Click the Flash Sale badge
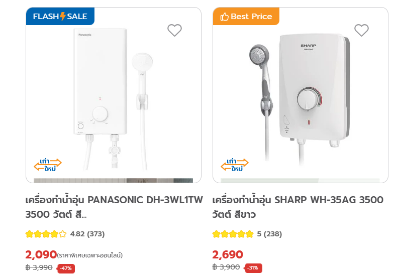The width and height of the screenshot is (397, 276). pos(60,17)
